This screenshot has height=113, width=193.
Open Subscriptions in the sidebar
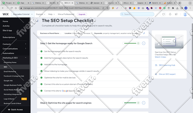click(x=9, y=37)
